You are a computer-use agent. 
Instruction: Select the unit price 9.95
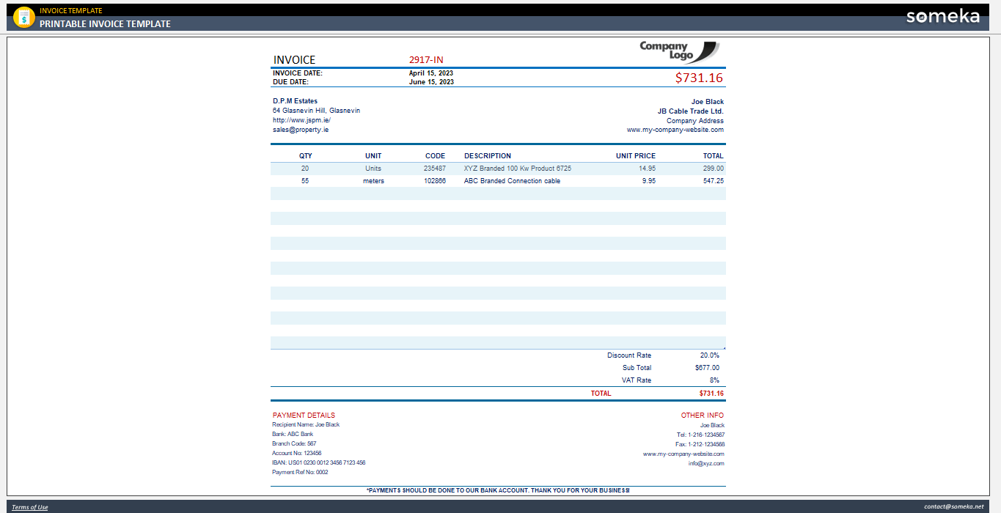[649, 181]
